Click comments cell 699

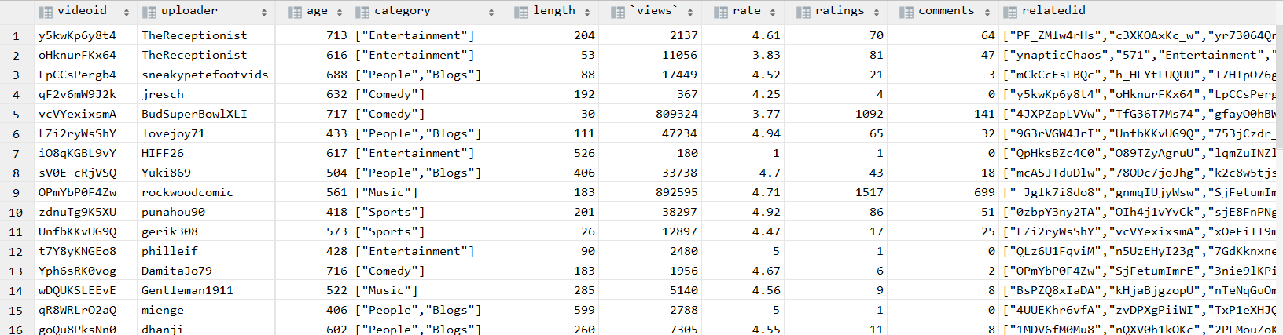(984, 192)
